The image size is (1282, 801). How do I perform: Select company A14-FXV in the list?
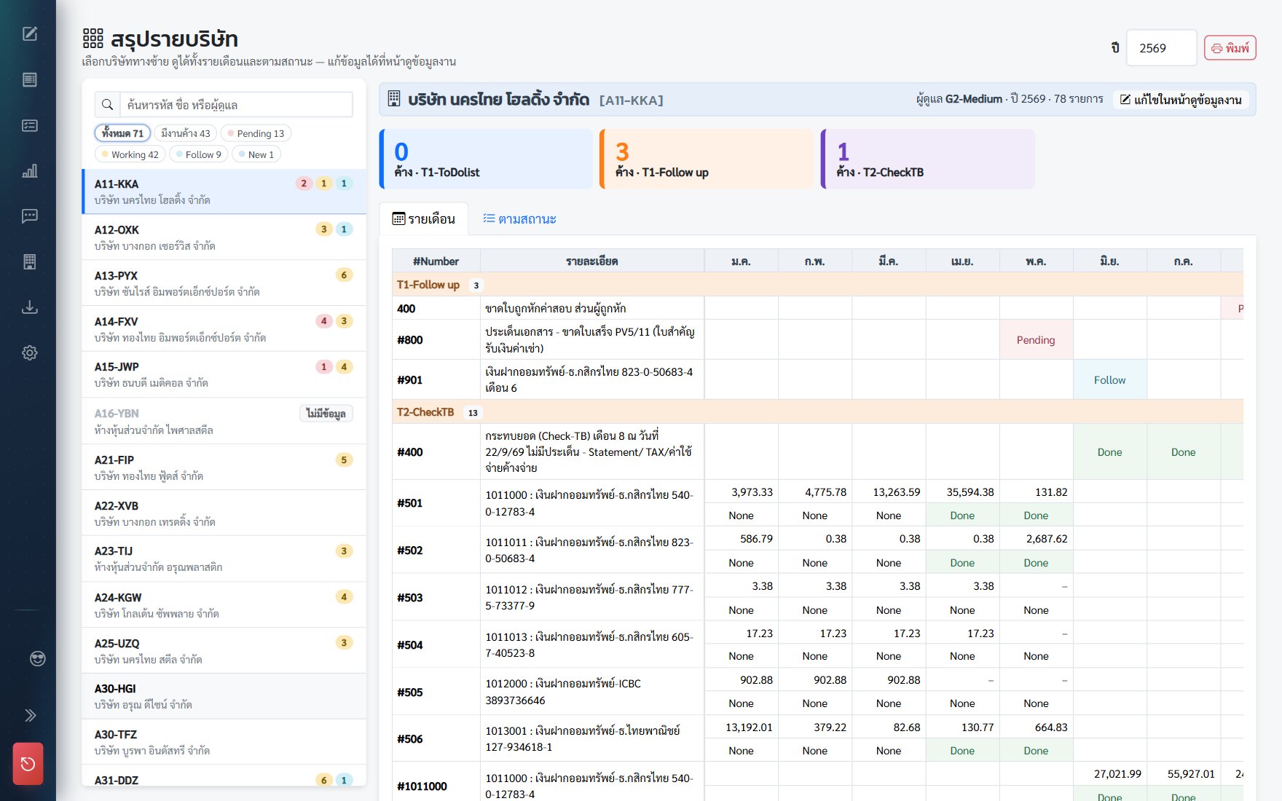pos(224,329)
